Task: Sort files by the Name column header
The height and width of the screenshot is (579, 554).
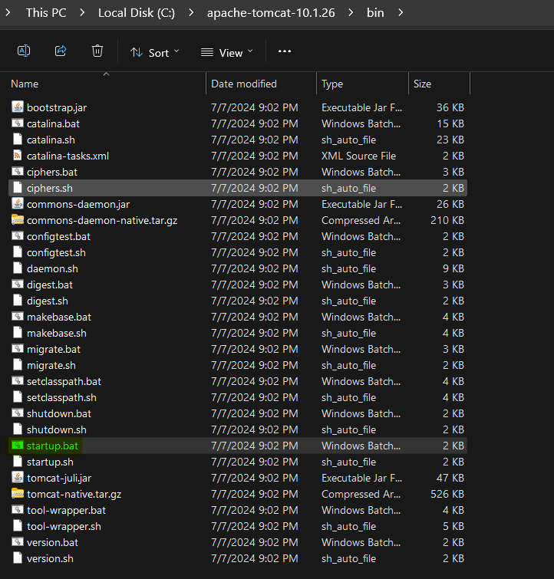Action: [25, 84]
